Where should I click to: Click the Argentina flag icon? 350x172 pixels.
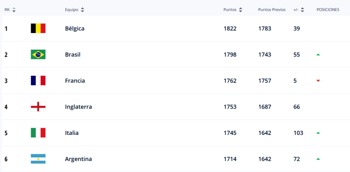38,159
